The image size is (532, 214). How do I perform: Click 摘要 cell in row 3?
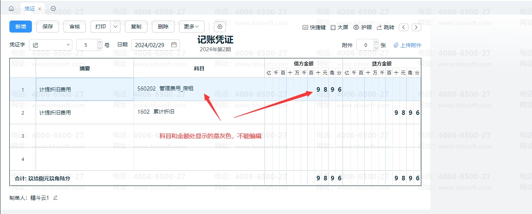click(84, 136)
